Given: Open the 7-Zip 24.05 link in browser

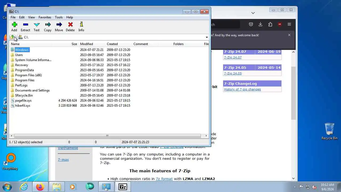Looking at the screenshot, I should 233,73.
